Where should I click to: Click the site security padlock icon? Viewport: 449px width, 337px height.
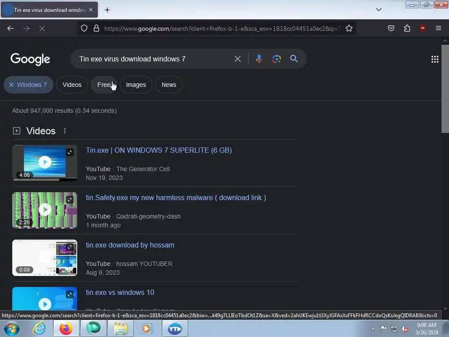[96, 28]
